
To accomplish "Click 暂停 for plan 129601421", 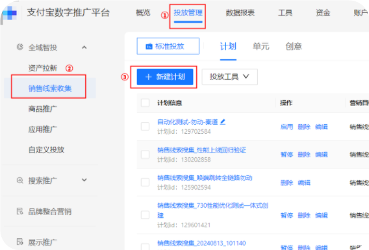I will [x=286, y=215].
